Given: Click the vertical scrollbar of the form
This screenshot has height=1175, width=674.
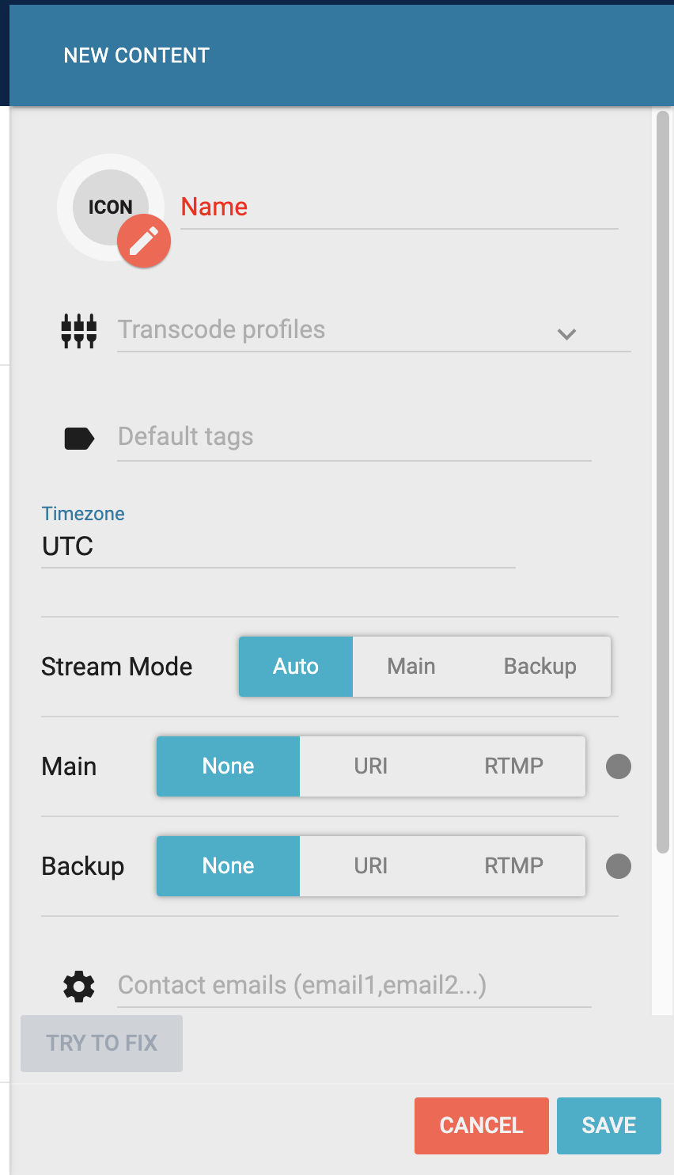Looking at the screenshot, I should [x=663, y=483].
